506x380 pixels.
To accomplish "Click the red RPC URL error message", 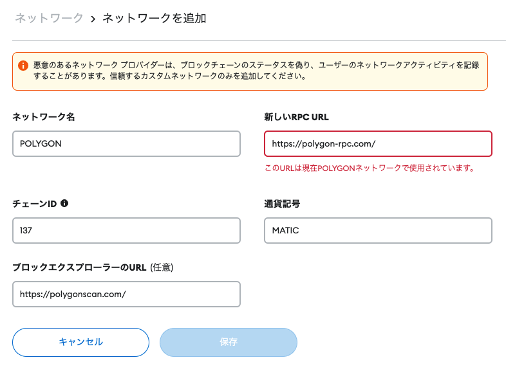I will (370, 168).
